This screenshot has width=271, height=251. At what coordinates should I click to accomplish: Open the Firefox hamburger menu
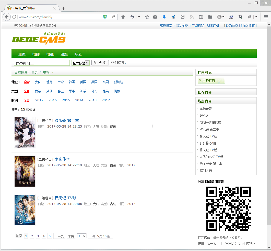(266, 17)
